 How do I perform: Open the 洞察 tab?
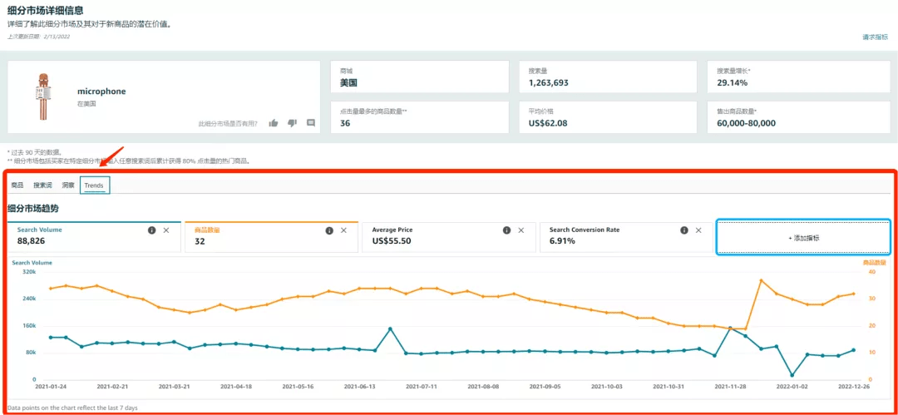68,185
